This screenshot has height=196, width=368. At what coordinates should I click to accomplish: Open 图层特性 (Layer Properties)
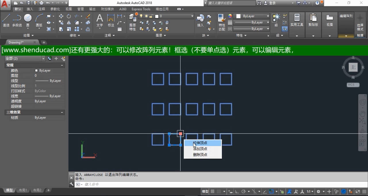(133, 22)
